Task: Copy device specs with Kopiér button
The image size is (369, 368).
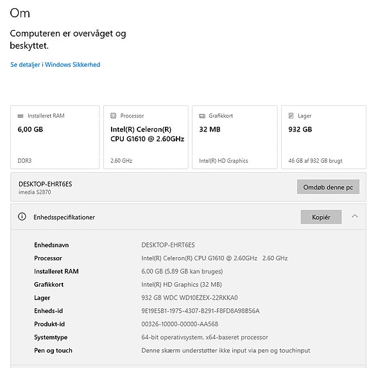Action: click(321, 217)
